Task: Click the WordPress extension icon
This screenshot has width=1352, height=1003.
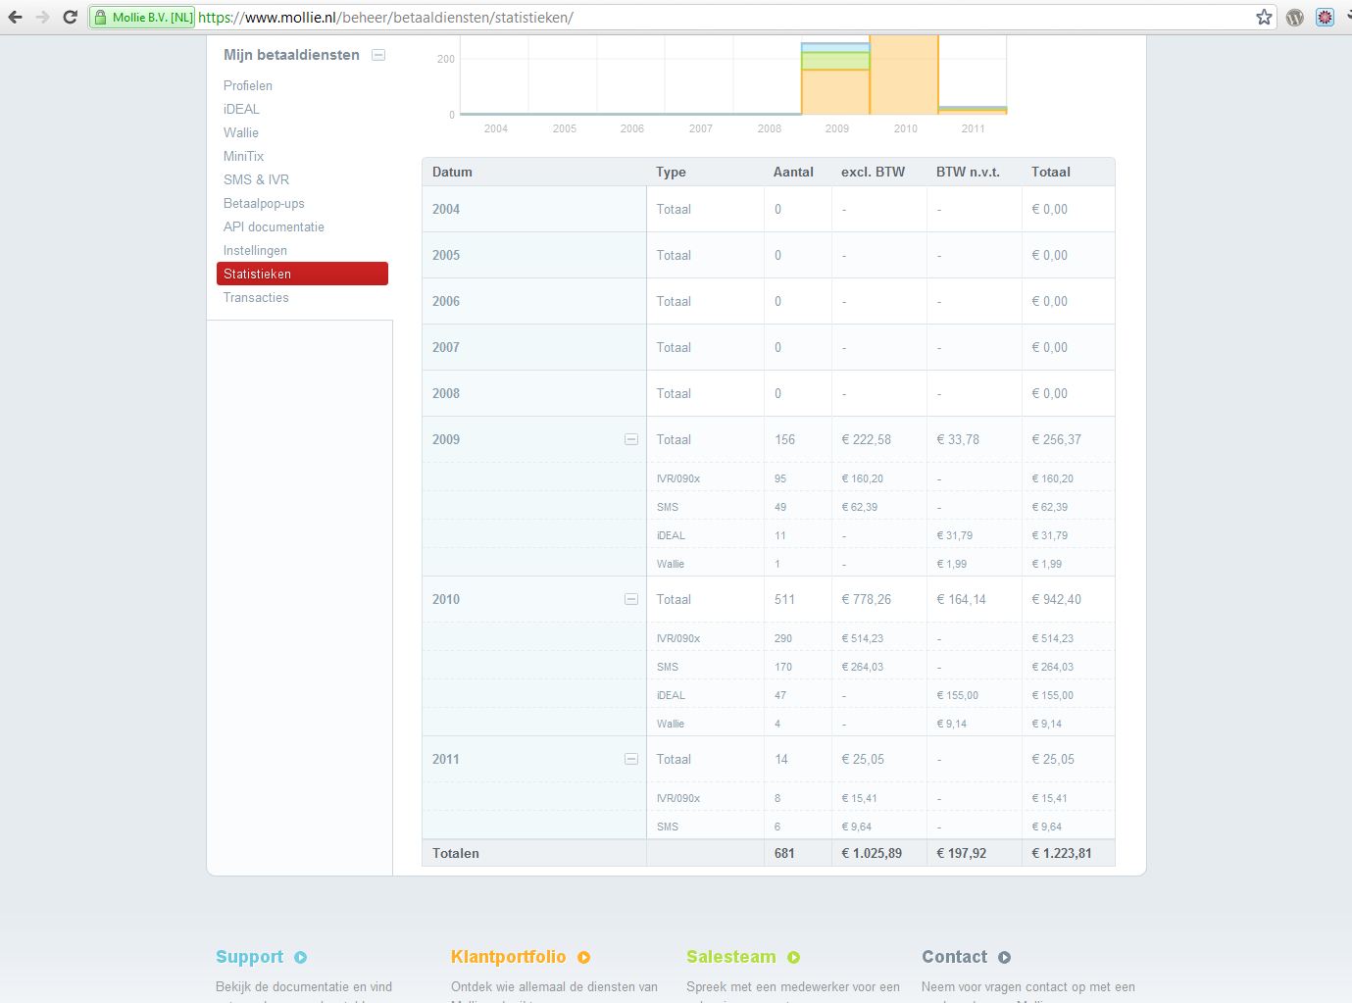Action: point(1295,17)
